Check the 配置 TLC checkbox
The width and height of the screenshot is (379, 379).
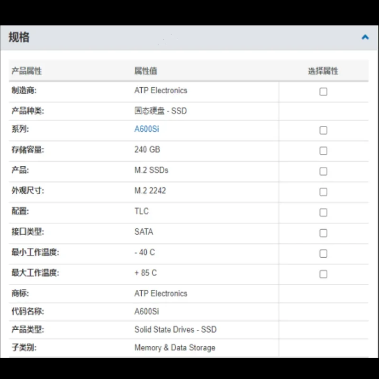pyautogui.click(x=323, y=212)
